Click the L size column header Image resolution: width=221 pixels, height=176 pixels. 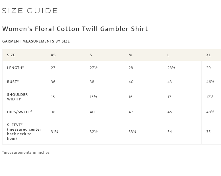pyautogui.click(x=168, y=55)
